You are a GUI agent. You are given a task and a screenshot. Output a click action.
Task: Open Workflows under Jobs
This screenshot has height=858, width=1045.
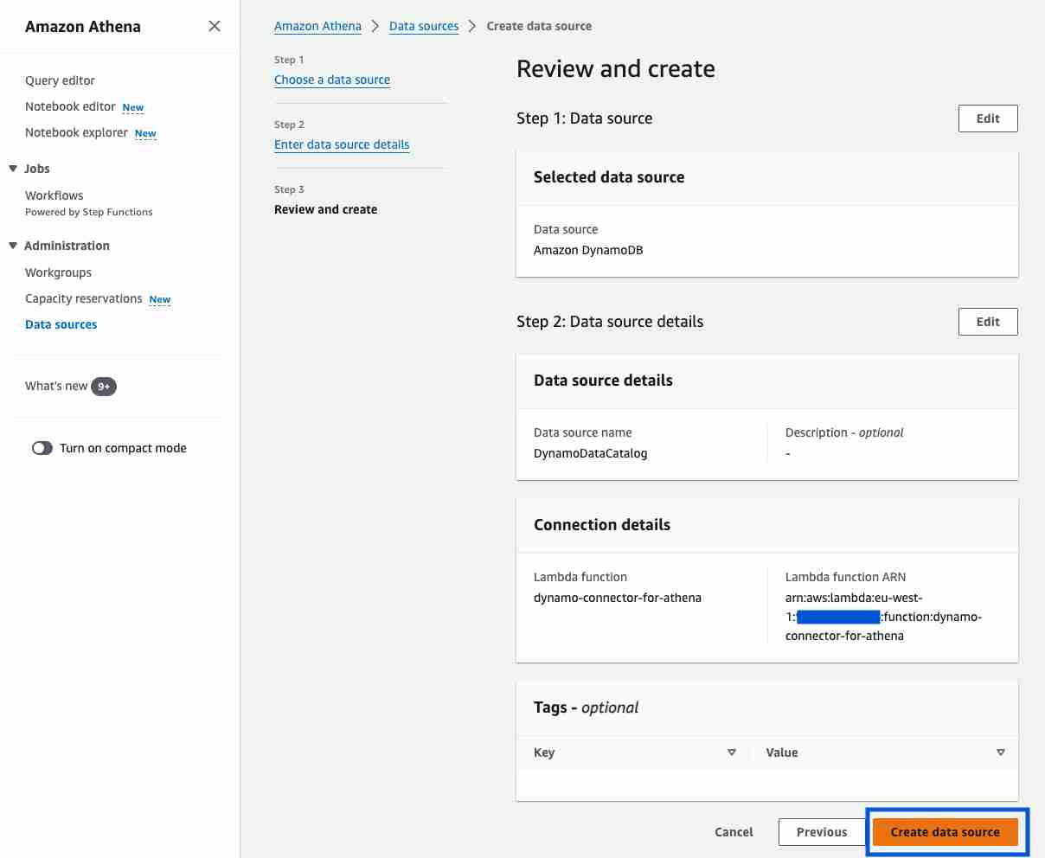click(x=54, y=195)
